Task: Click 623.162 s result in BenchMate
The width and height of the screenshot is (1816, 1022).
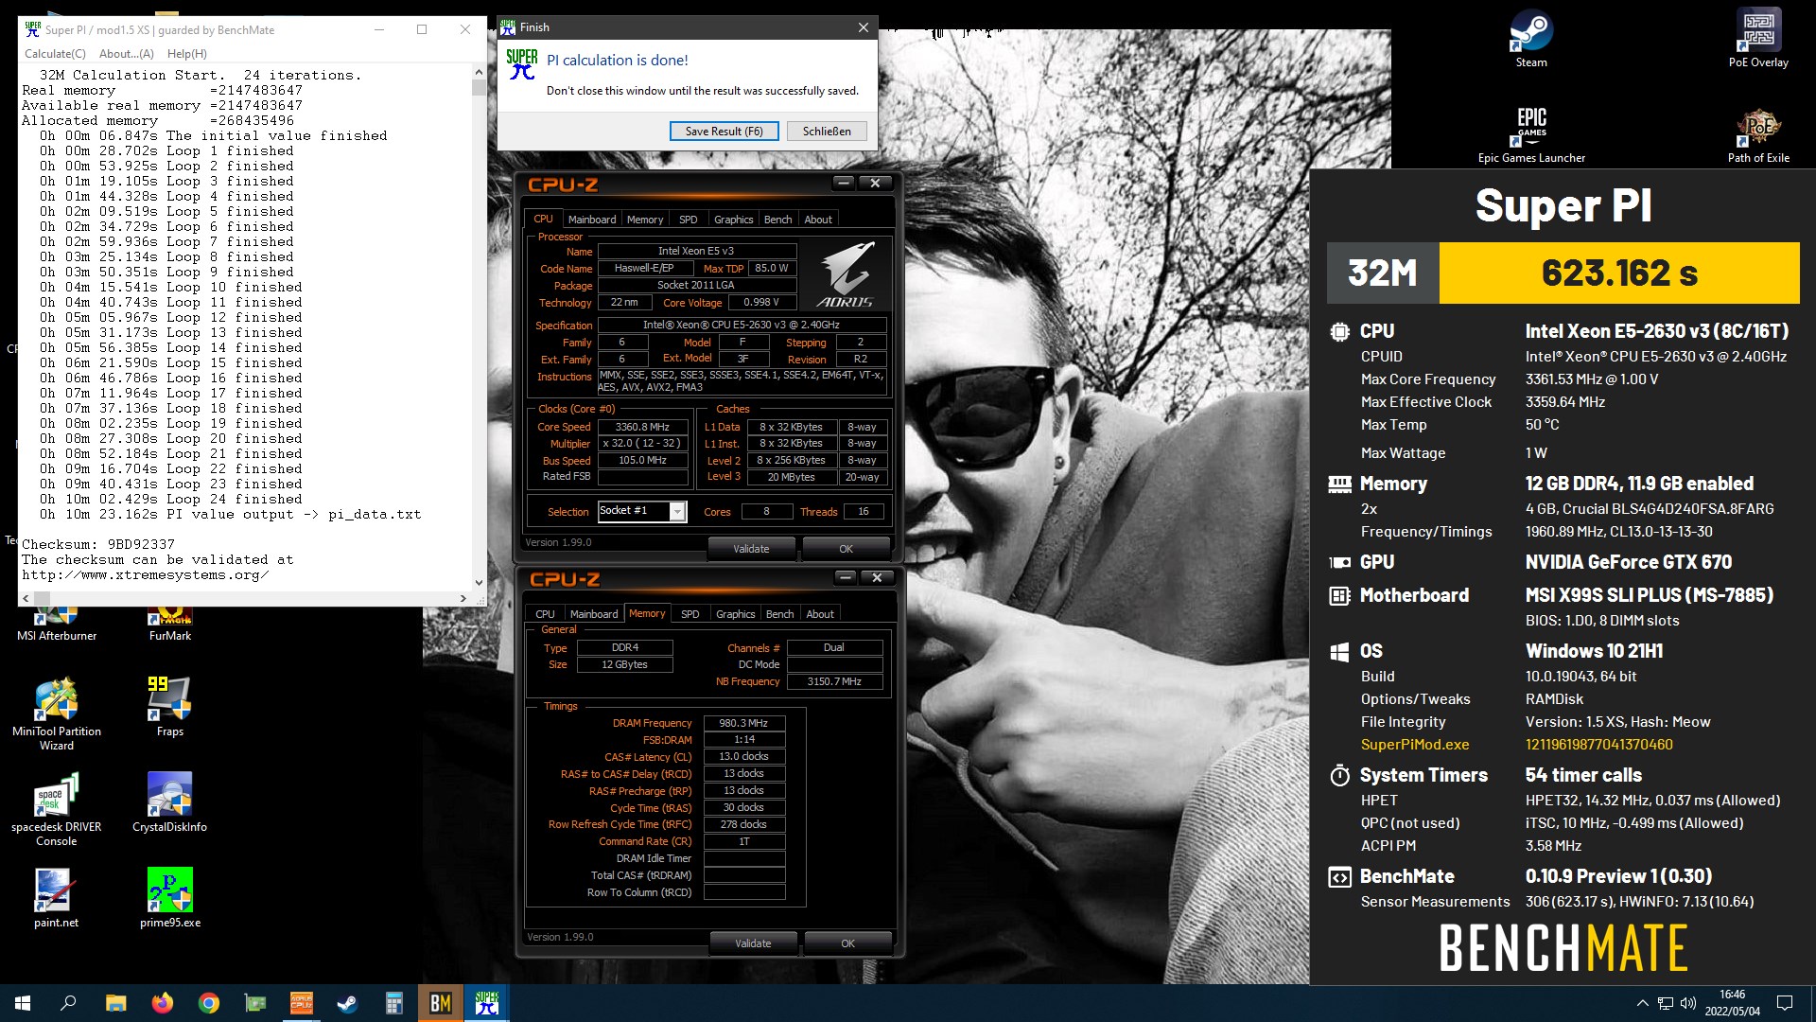Action: (1619, 273)
